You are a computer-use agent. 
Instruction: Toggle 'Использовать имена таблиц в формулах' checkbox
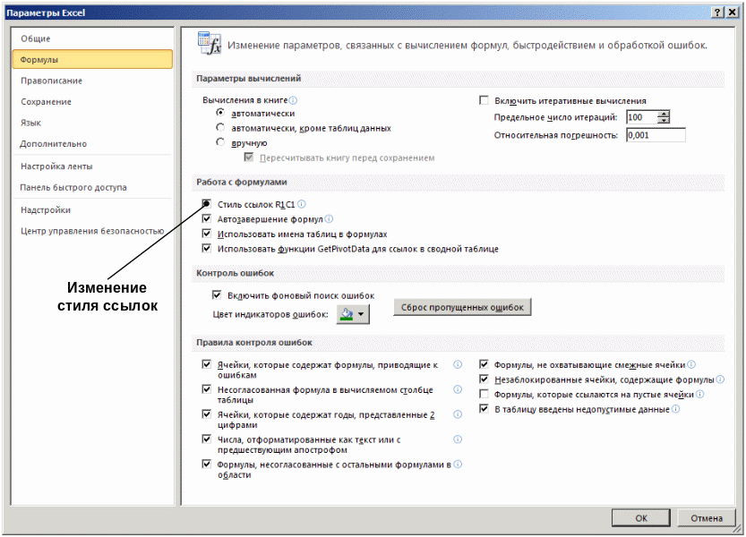click(x=207, y=234)
